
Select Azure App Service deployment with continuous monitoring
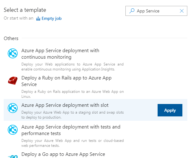click(60, 54)
